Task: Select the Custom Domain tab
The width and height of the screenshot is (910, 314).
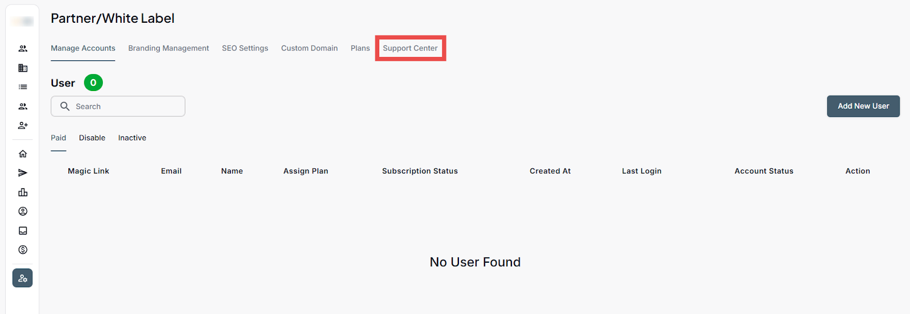Action: pyautogui.click(x=309, y=48)
